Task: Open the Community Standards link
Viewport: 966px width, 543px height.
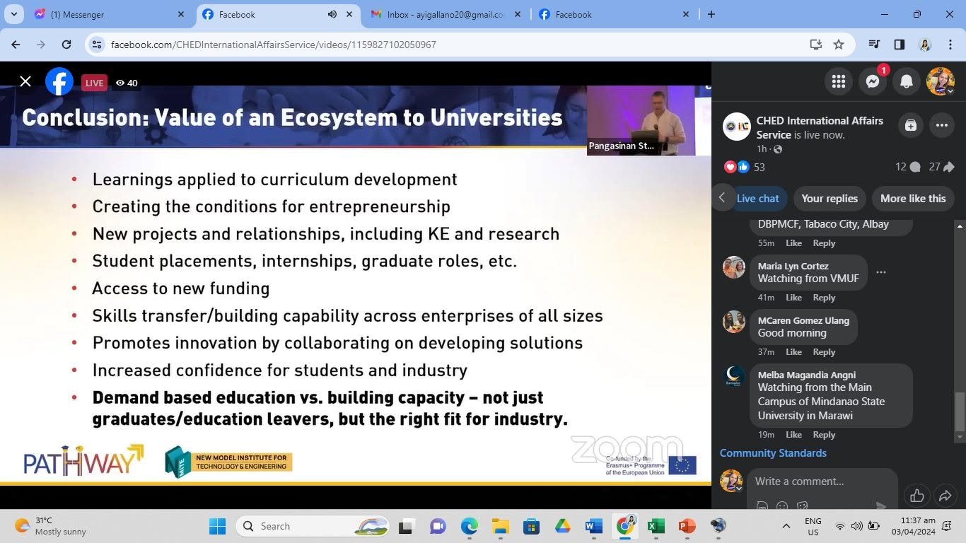Action: (773, 453)
